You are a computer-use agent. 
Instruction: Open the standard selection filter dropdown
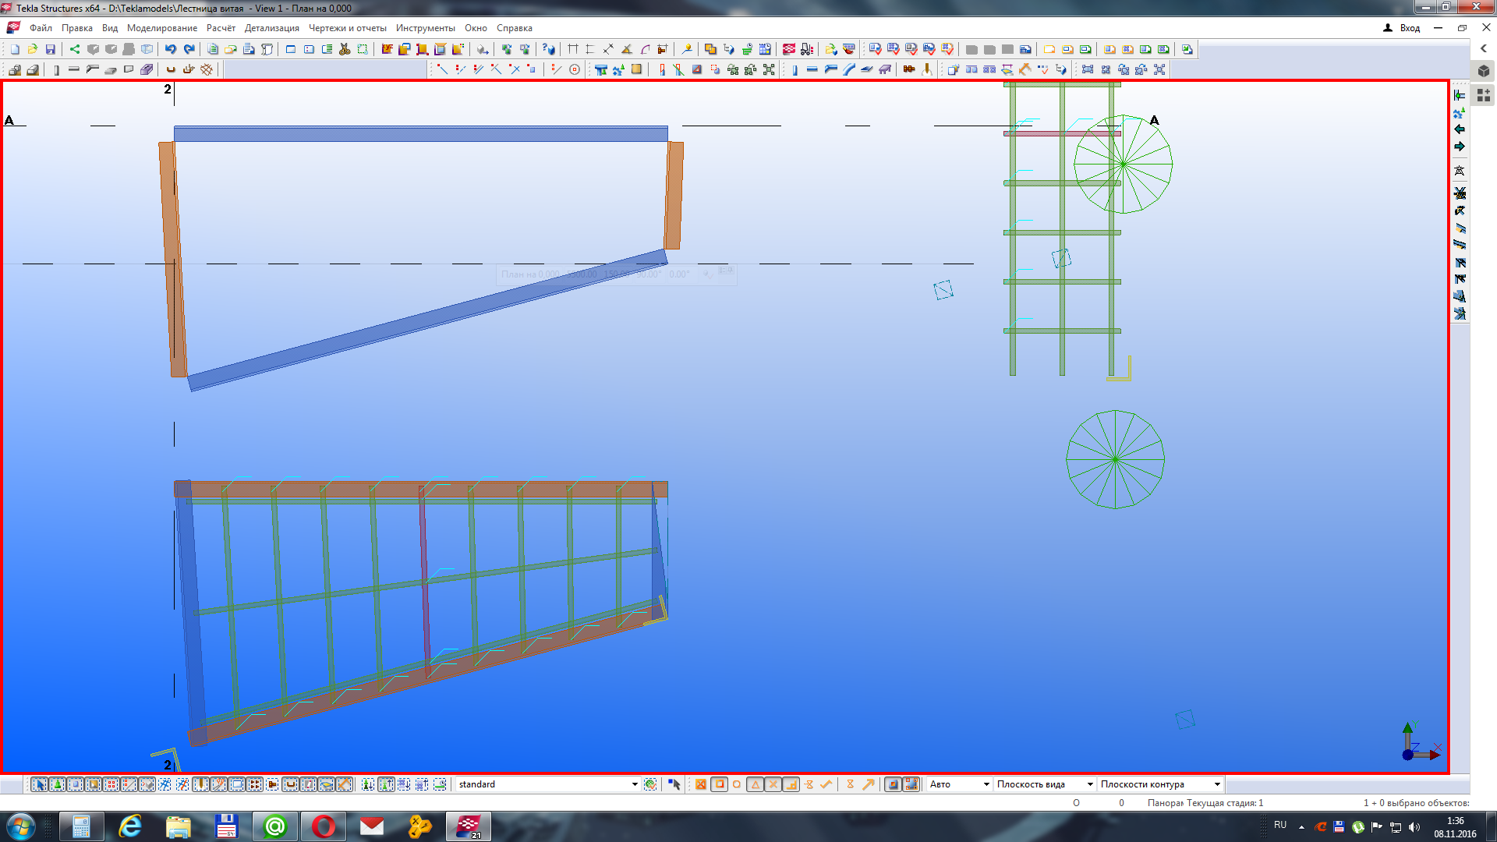634,784
